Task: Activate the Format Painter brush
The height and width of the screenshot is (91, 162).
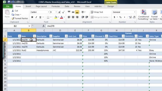Action: pos(13,18)
